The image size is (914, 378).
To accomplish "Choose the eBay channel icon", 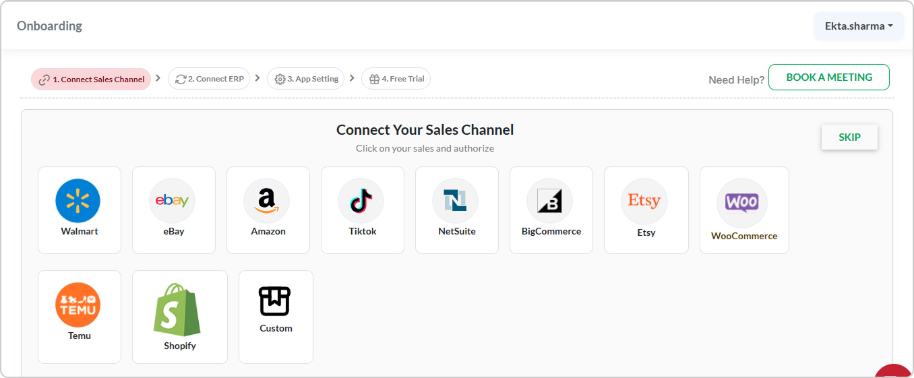I will point(172,201).
